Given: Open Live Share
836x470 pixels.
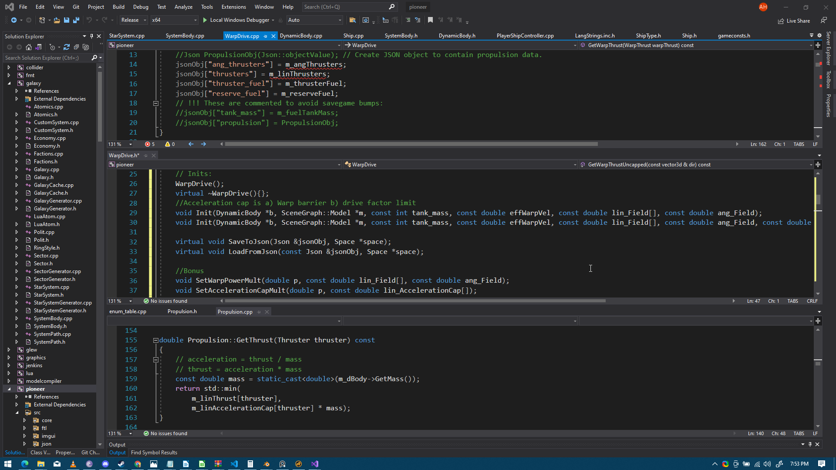Looking at the screenshot, I should click(794, 21).
